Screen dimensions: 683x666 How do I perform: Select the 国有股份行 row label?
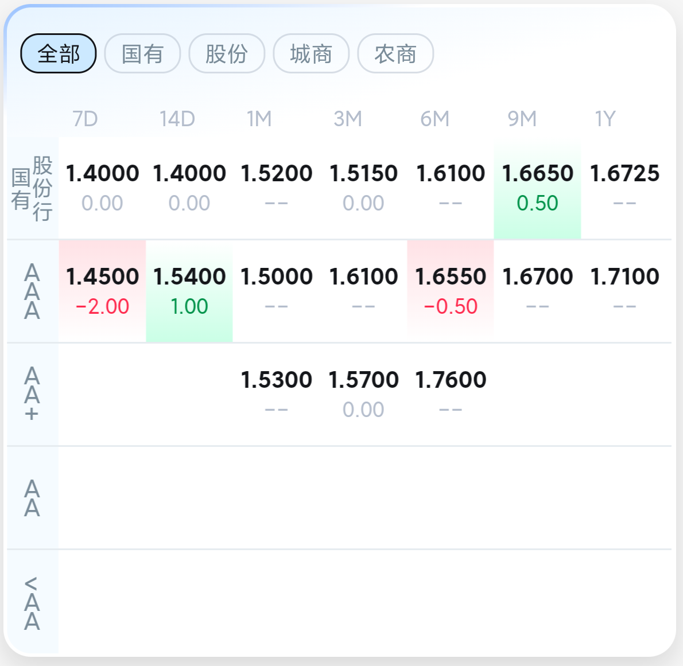(x=32, y=188)
